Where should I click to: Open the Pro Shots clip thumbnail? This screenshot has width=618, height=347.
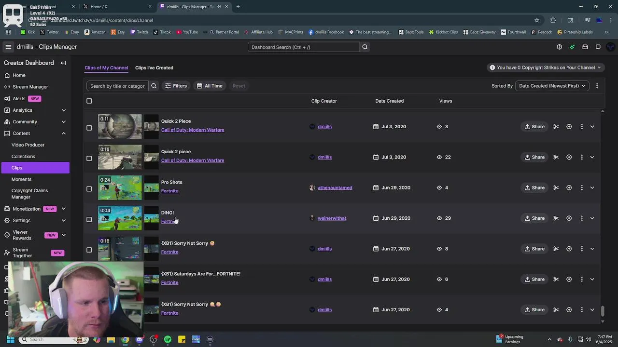(120, 187)
